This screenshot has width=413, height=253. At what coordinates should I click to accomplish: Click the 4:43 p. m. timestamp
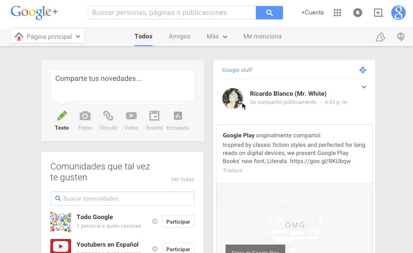coord(336,102)
